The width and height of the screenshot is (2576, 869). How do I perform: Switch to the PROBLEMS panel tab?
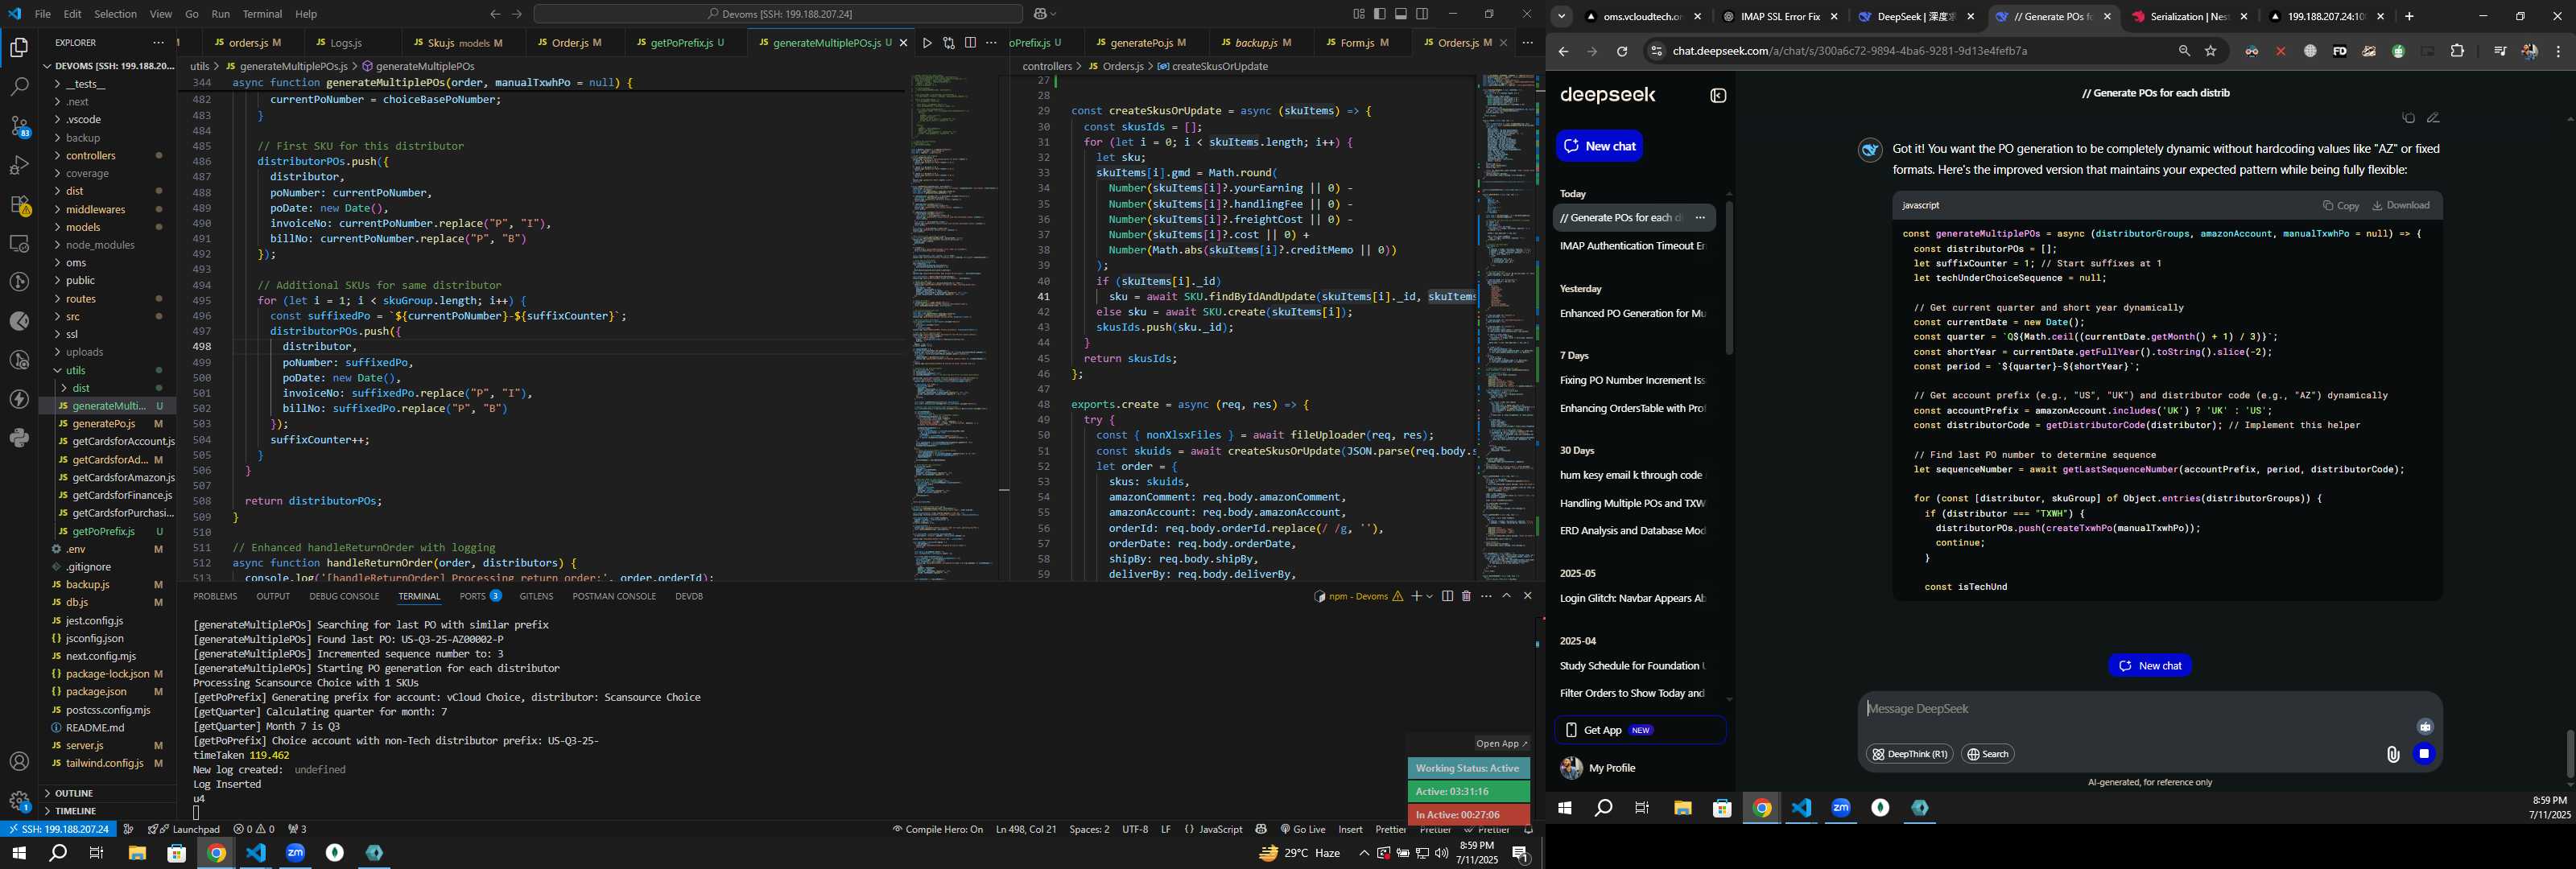tap(215, 596)
